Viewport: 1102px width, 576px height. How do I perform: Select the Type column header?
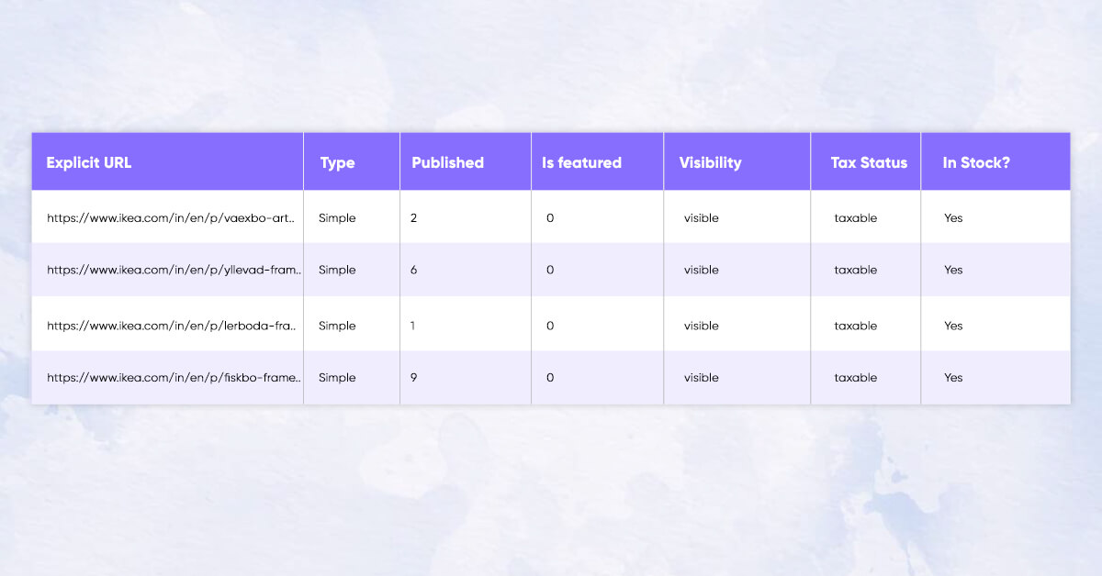(337, 162)
